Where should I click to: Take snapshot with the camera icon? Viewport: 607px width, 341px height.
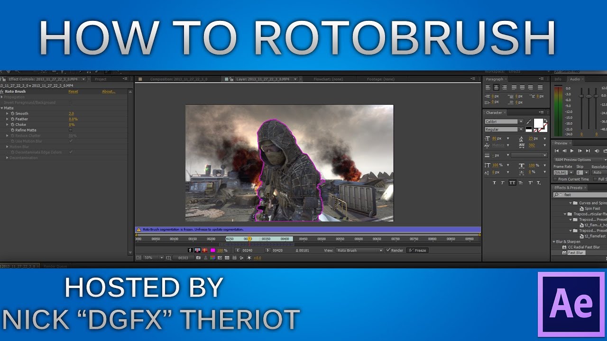coord(198,258)
